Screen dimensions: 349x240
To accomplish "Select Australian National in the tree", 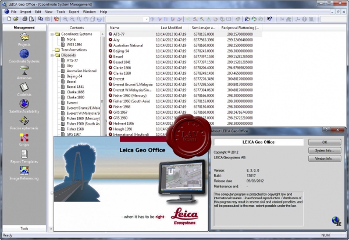I will [x=81, y=71].
